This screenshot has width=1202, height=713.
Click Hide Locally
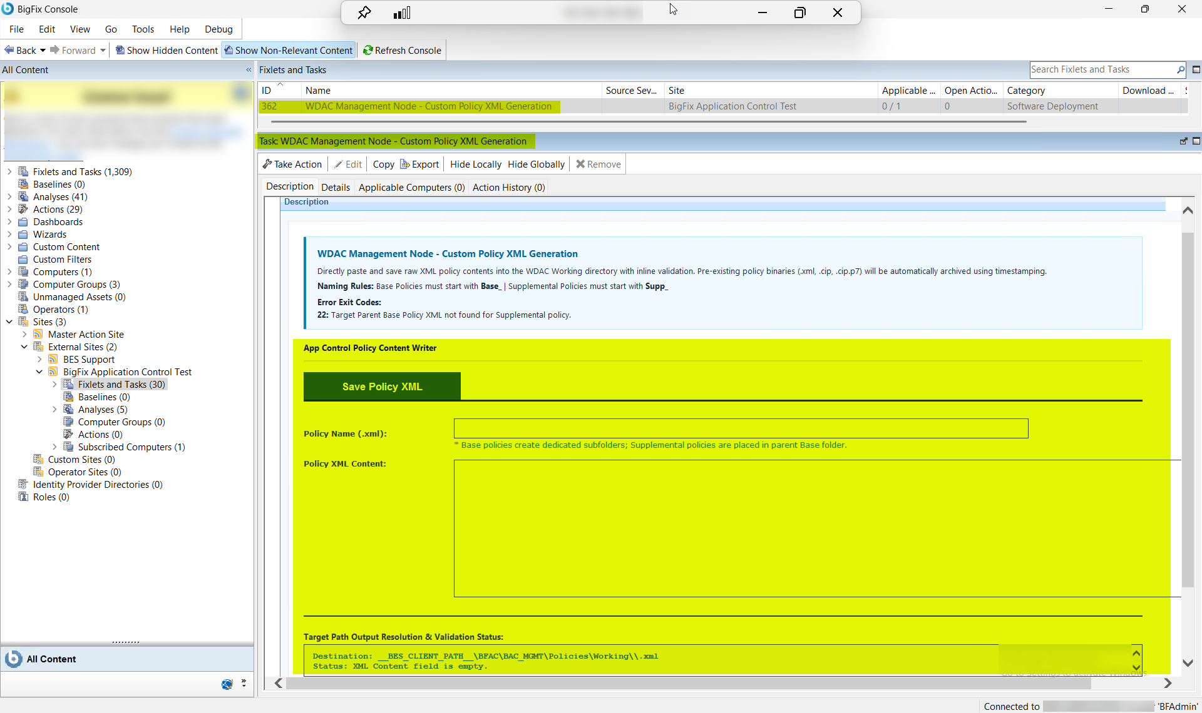476,164
